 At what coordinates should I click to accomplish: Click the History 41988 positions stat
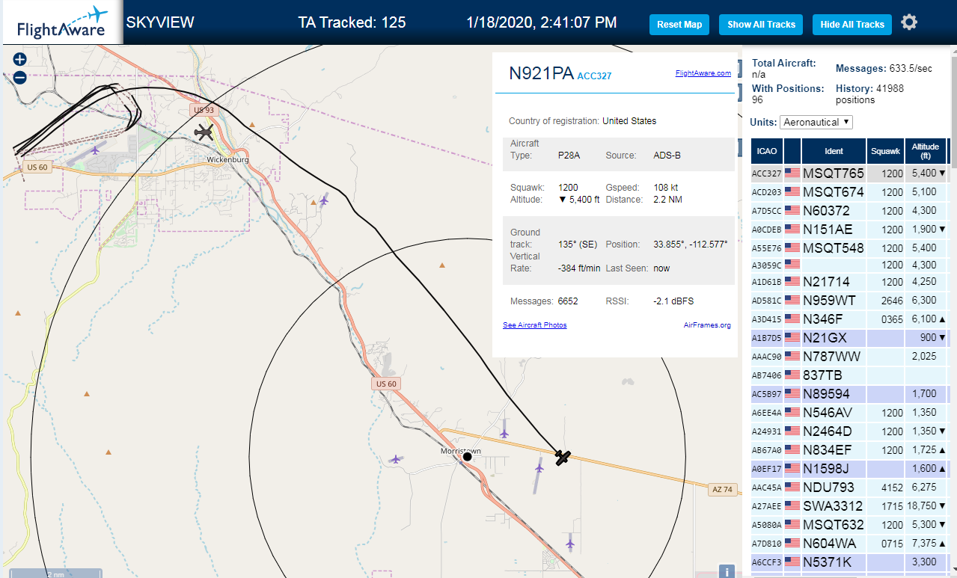(x=870, y=94)
